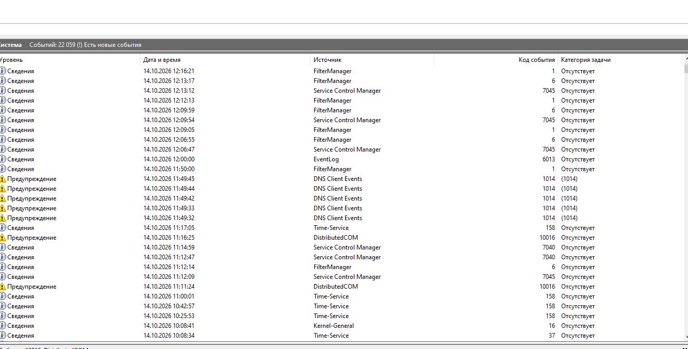Select the warning icon of the 11:49:44 DNS event
This screenshot has width=688, height=349.
point(3,189)
